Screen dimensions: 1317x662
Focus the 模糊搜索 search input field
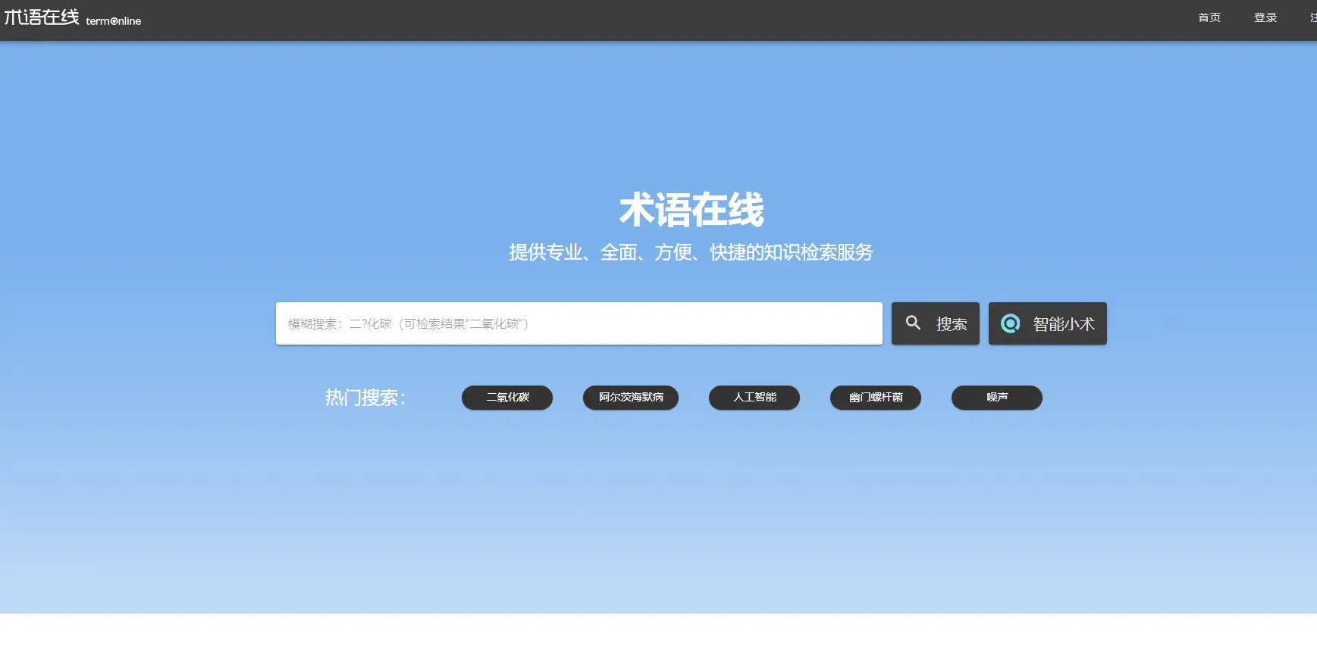(579, 323)
